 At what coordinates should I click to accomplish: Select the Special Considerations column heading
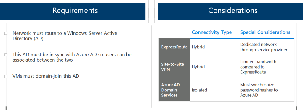(x=265, y=32)
